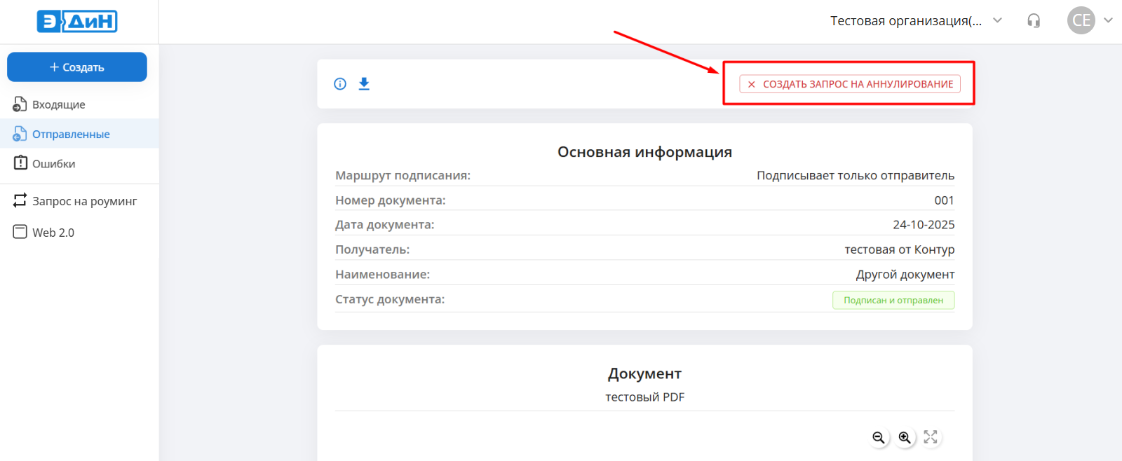The width and height of the screenshot is (1122, 461).
Task: Select Запрос на роуминг
Action: [x=84, y=201]
